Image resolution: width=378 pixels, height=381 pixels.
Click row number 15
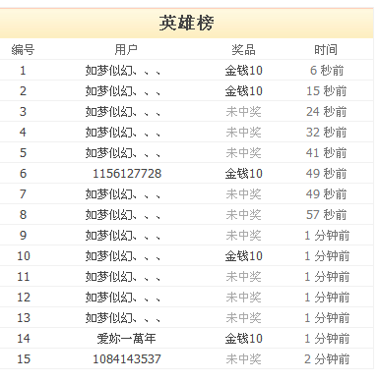click(24, 359)
